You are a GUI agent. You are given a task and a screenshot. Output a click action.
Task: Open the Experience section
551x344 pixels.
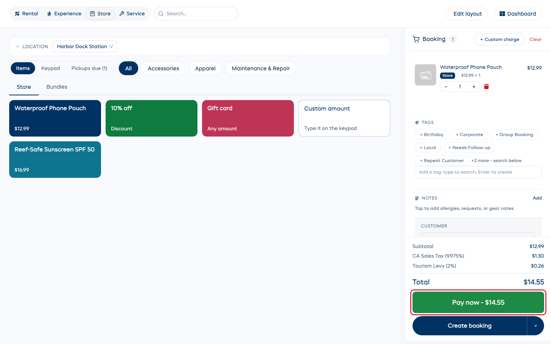[x=64, y=14]
